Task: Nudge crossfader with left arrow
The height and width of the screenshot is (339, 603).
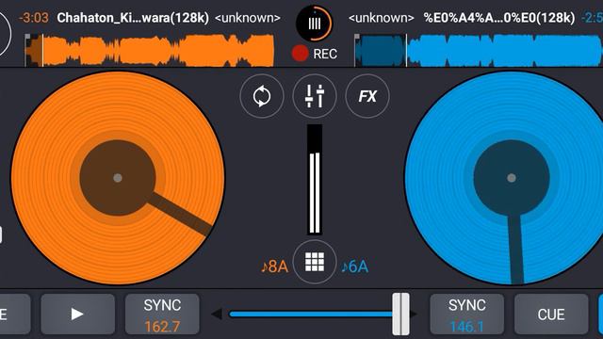Action: 217,314
